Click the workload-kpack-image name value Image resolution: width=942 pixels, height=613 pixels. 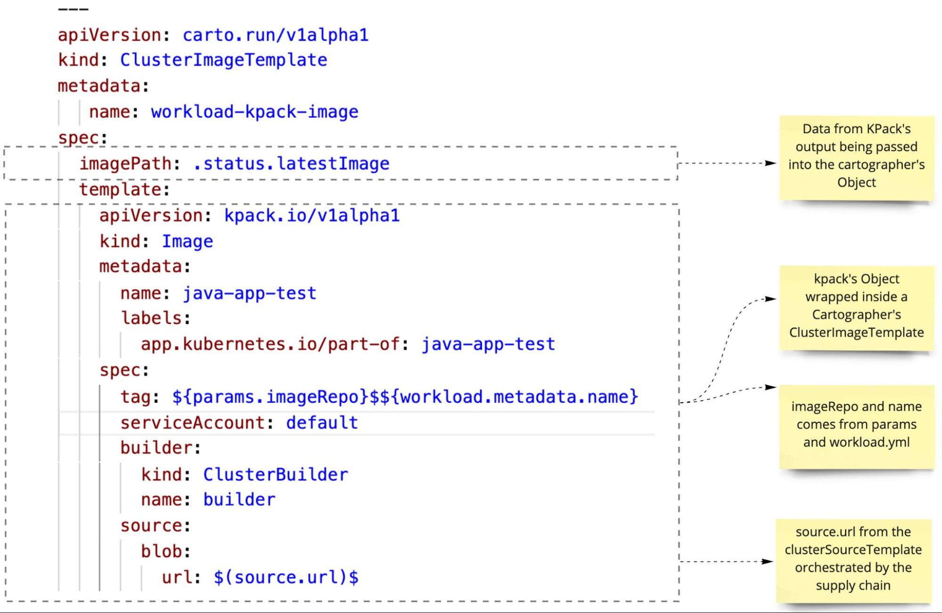pyautogui.click(x=254, y=112)
